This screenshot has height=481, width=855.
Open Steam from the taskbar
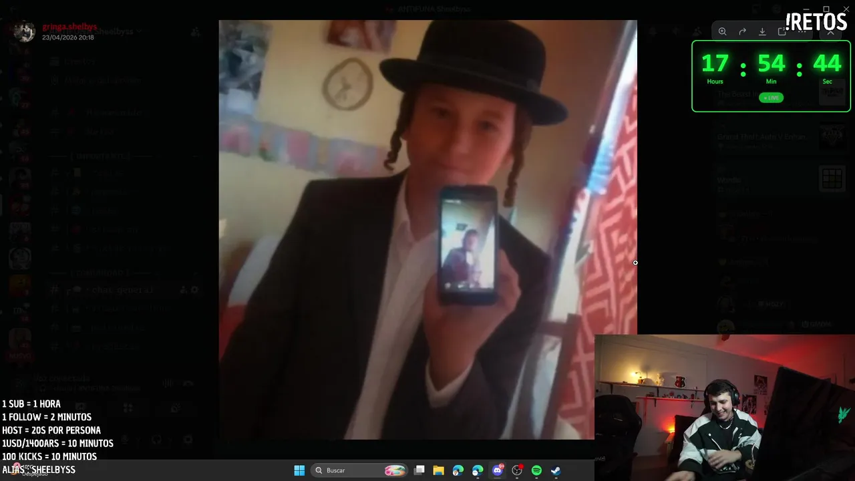click(x=556, y=470)
